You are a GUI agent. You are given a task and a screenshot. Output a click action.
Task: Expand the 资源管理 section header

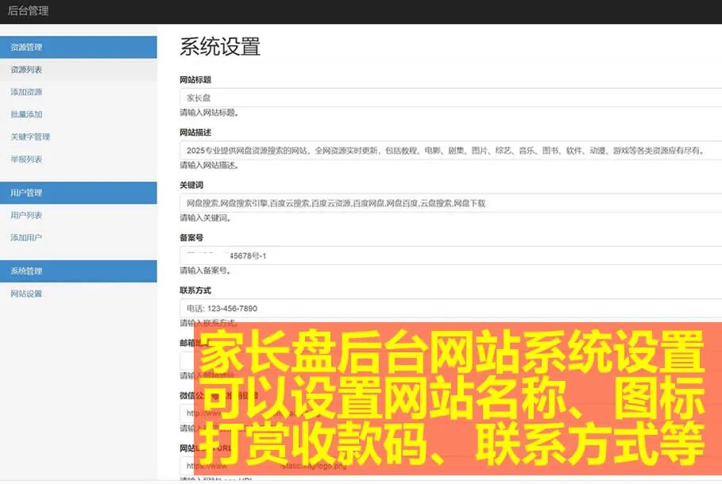coord(29,47)
